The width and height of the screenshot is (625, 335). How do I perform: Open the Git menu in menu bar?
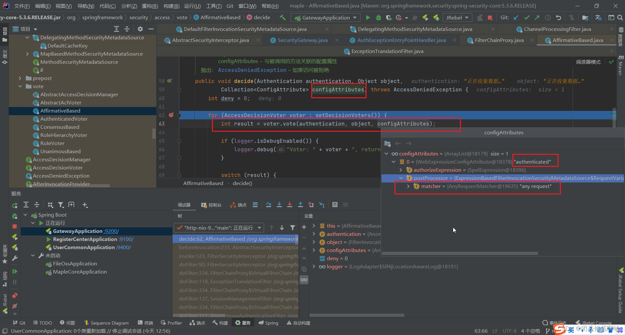[x=230, y=6]
